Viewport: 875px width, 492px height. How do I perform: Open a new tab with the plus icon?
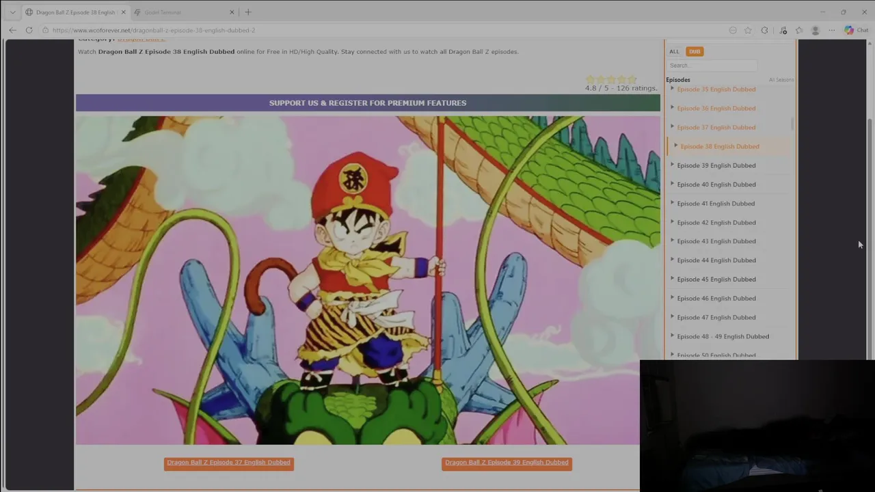(248, 12)
